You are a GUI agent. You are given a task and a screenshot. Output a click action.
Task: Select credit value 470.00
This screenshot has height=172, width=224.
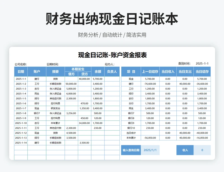[85, 104]
